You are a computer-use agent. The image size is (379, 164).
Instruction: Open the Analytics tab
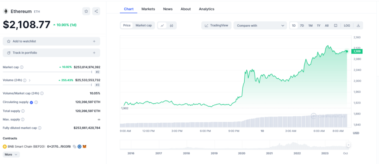click(x=207, y=9)
